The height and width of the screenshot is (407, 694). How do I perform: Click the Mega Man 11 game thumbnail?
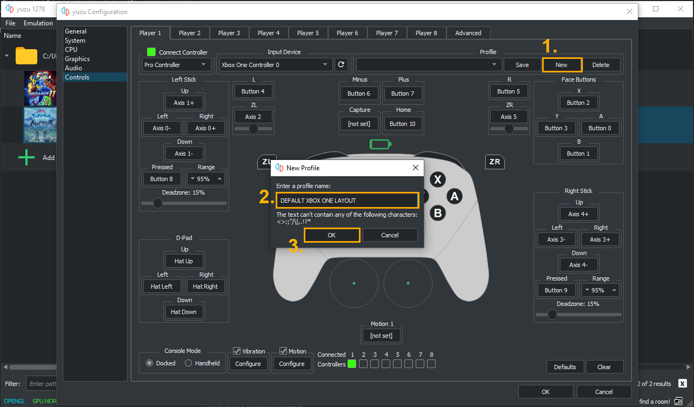[x=41, y=88]
